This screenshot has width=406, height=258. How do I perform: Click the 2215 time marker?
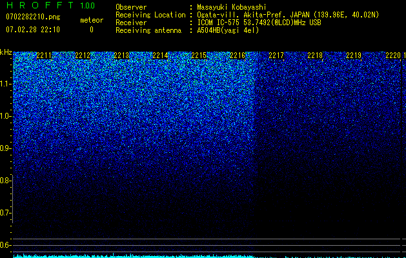click(199, 55)
